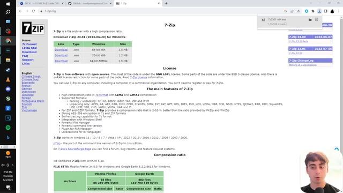343x193 pixels.
Task: Click the Google icon in the address bar
Action: pyautogui.click(x=286, y=11)
